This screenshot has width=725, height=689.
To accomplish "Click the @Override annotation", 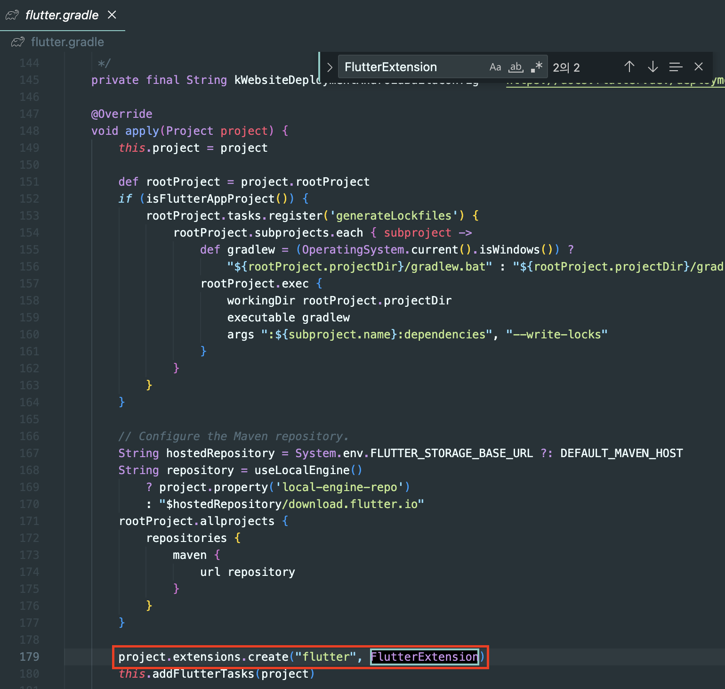I will [x=122, y=114].
